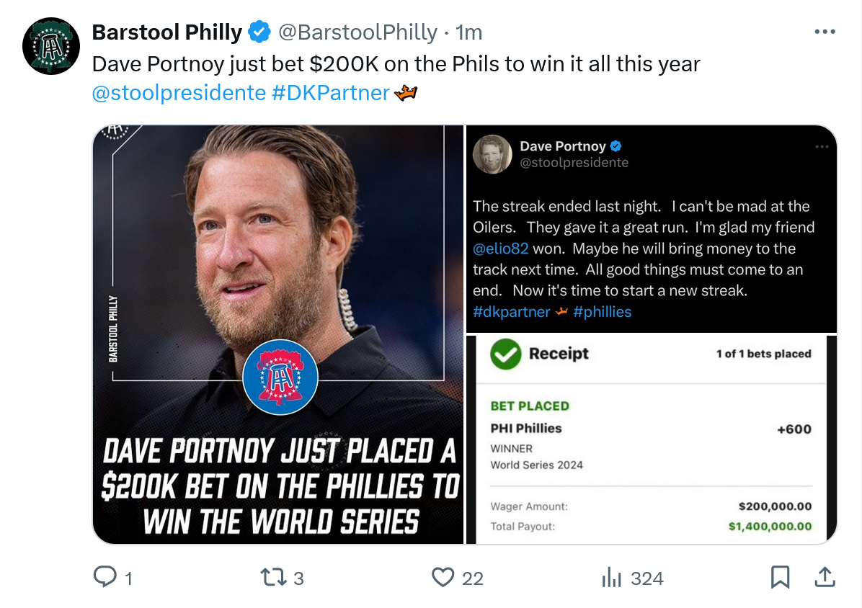The height and width of the screenshot is (608, 862).
Task: Open the three-dot more options menu
Action: tap(825, 32)
